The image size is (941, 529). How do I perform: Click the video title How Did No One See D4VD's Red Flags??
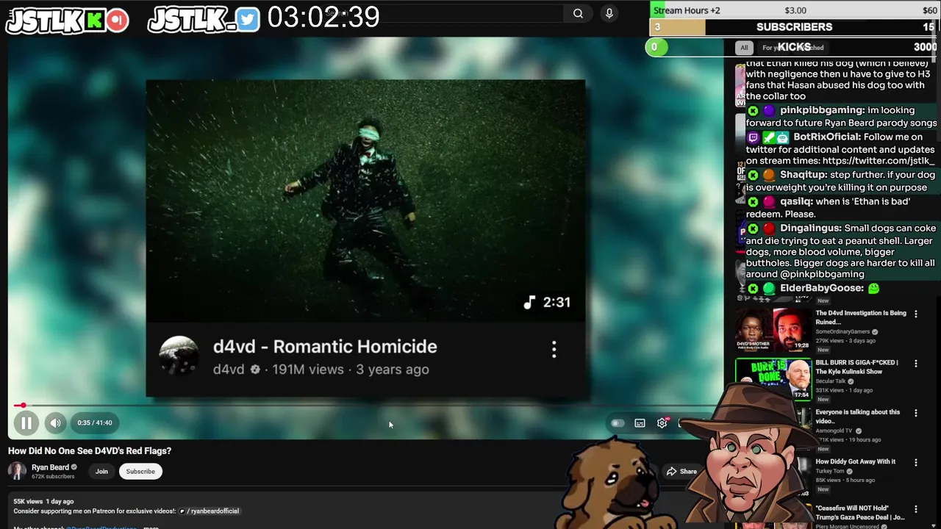tap(90, 451)
